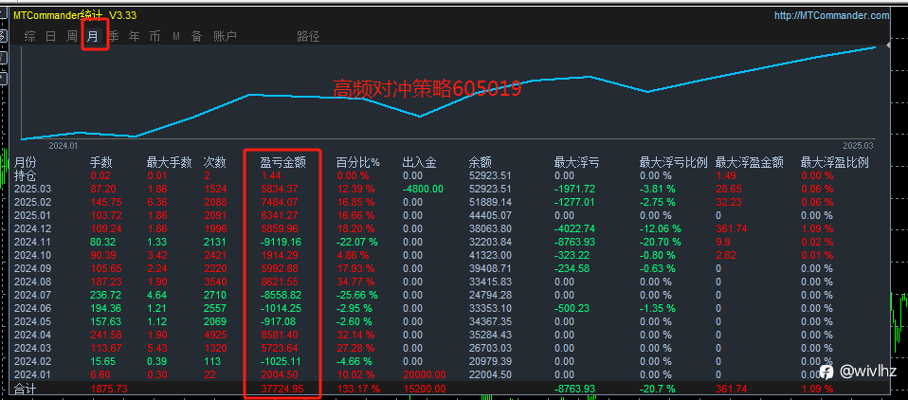Click the deposit amount 20000.00
This screenshot has height=400, width=908.
(x=424, y=374)
